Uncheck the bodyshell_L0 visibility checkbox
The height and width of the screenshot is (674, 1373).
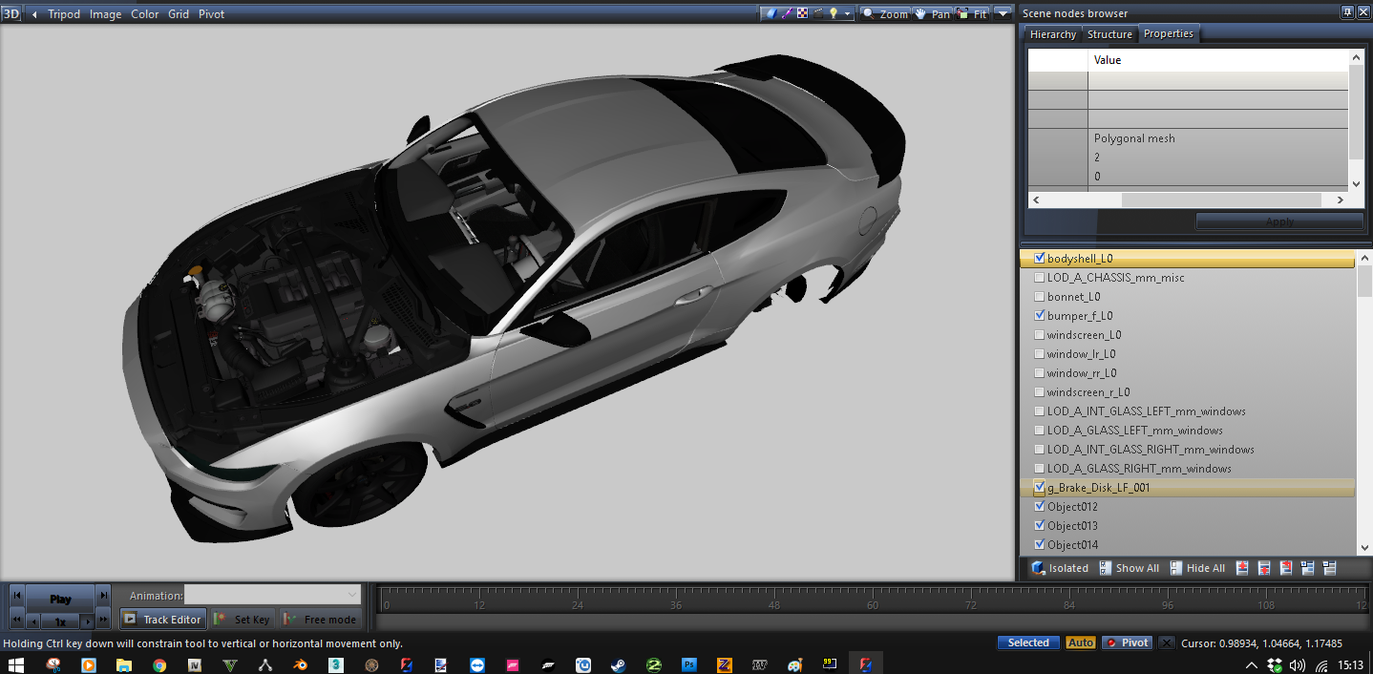(1039, 258)
